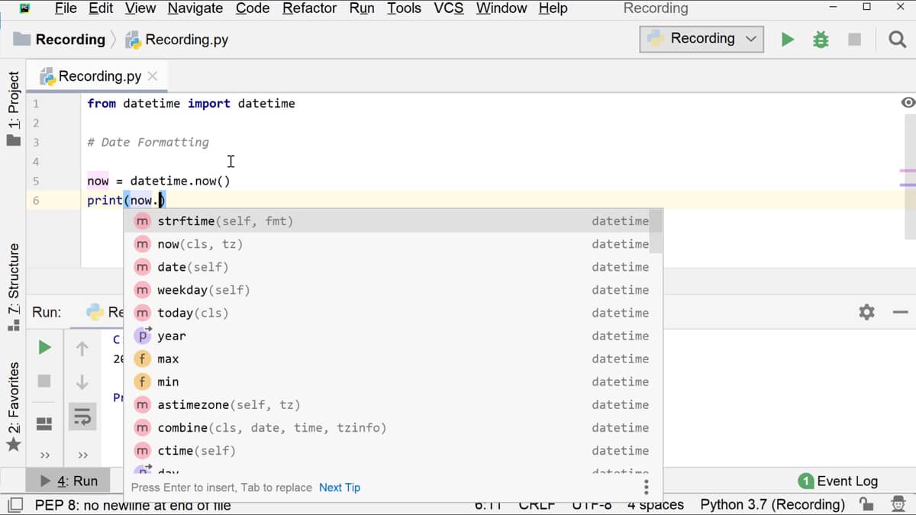Click the Run panel down arrow
This screenshot has height=515, width=916.
82,381
